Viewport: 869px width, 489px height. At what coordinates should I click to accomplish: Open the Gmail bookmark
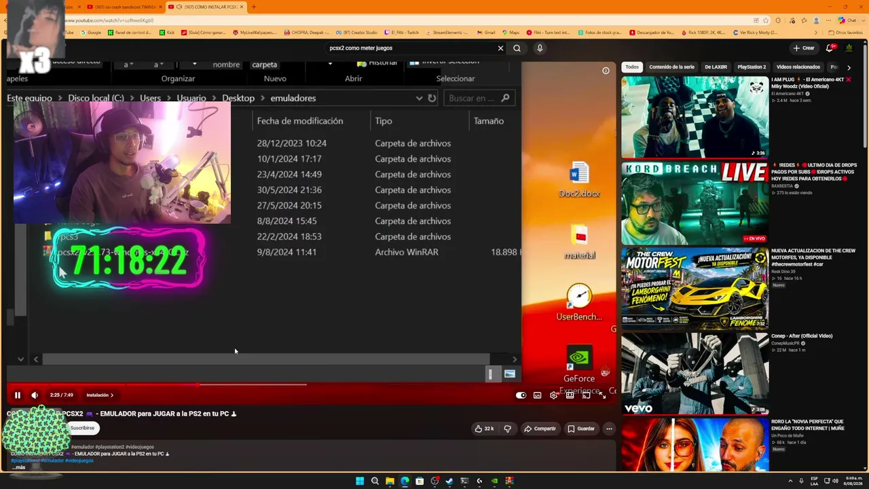(486, 33)
